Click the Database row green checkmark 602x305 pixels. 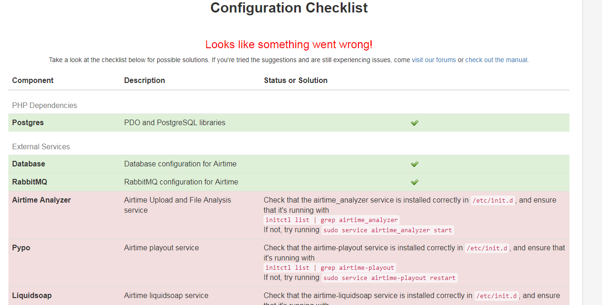[x=415, y=164]
